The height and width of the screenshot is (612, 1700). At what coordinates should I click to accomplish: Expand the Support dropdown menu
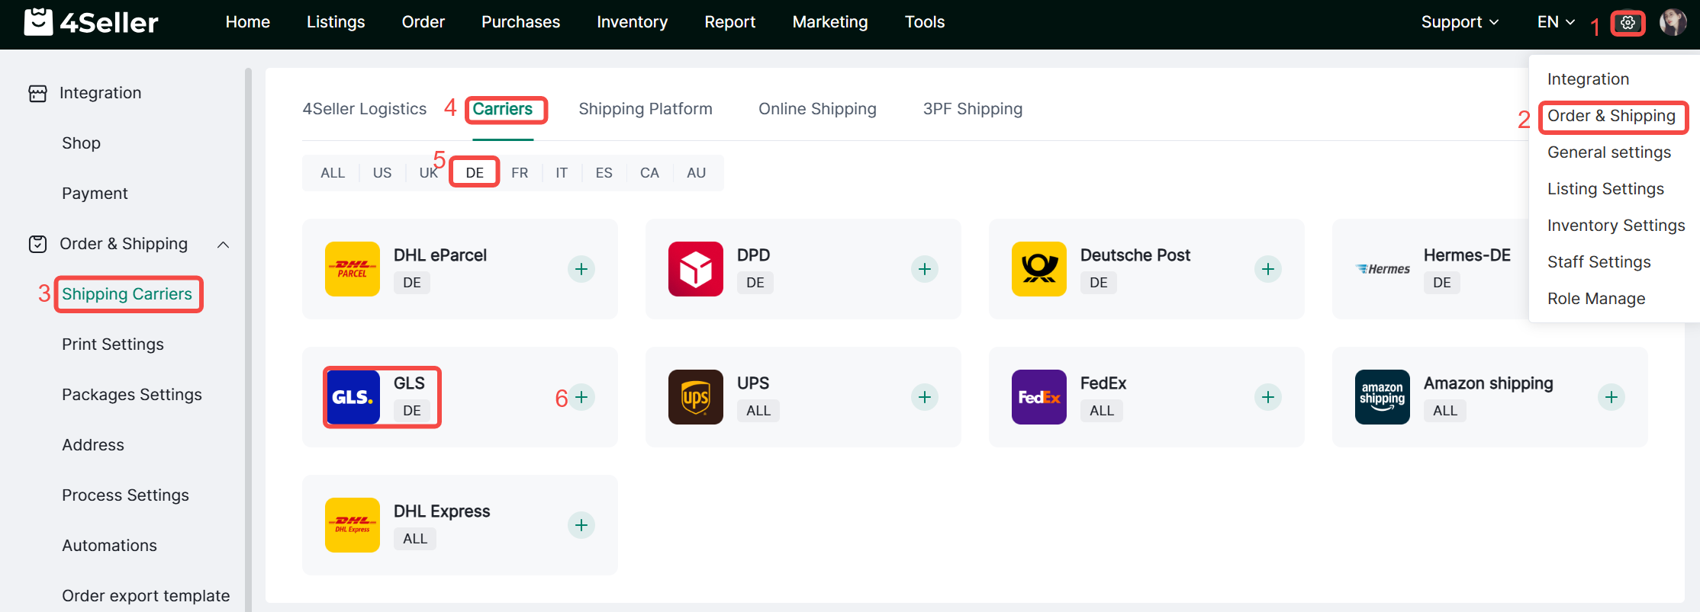(x=1459, y=22)
